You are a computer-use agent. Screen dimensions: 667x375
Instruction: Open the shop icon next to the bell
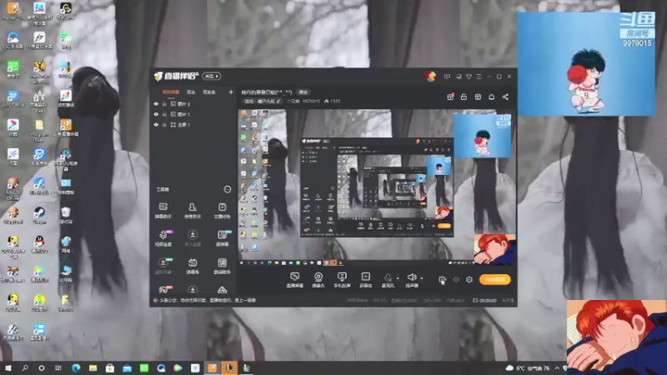click(x=478, y=97)
